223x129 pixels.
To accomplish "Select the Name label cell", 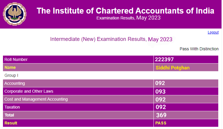I will coord(10,67).
